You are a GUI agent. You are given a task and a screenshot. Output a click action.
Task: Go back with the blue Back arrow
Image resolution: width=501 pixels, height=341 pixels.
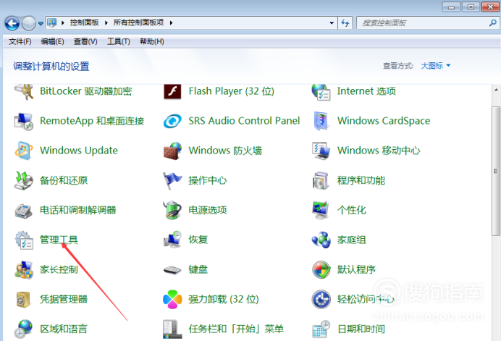click(x=12, y=23)
